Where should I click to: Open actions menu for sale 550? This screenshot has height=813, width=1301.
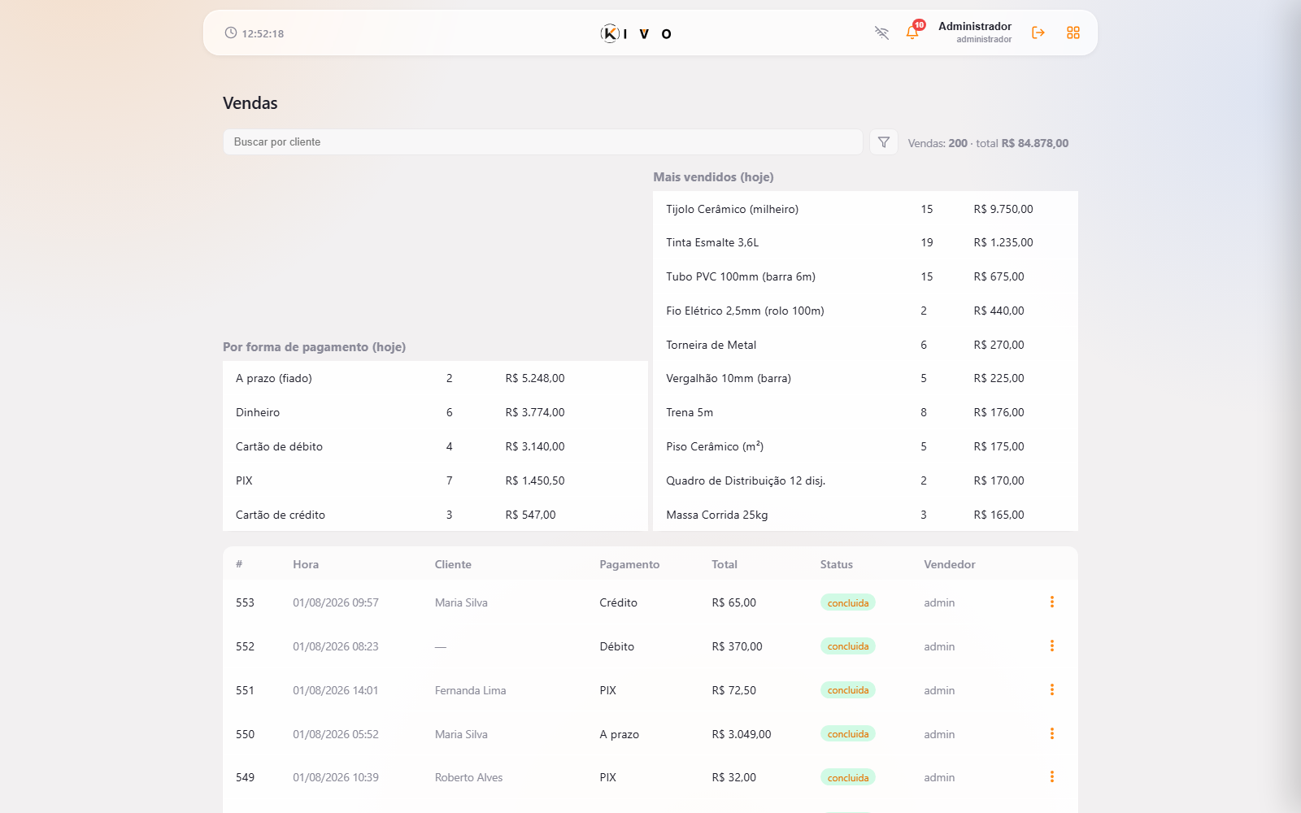pos(1051,733)
